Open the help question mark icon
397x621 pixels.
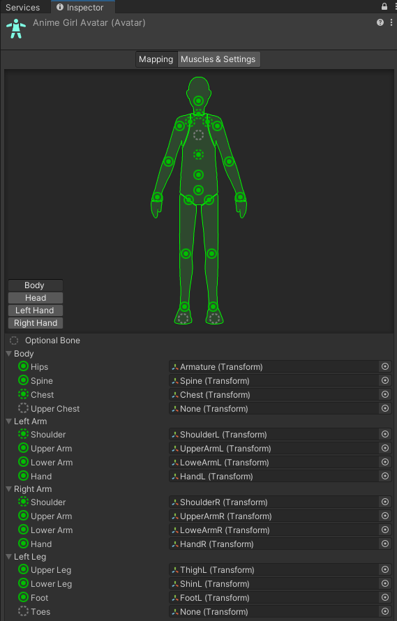(x=380, y=22)
